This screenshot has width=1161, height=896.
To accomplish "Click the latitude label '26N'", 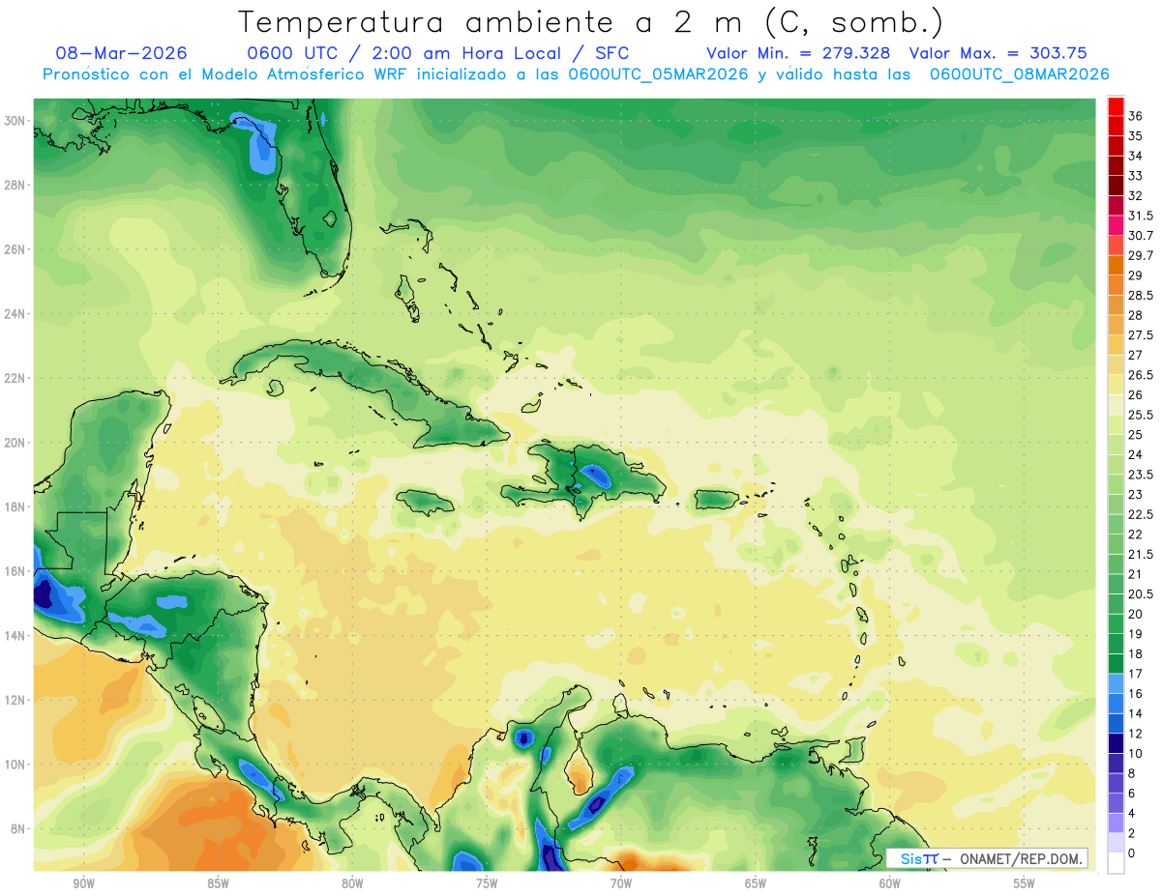I will 16,249.
